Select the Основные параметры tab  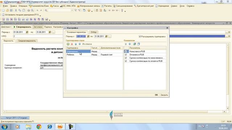point(76,32)
